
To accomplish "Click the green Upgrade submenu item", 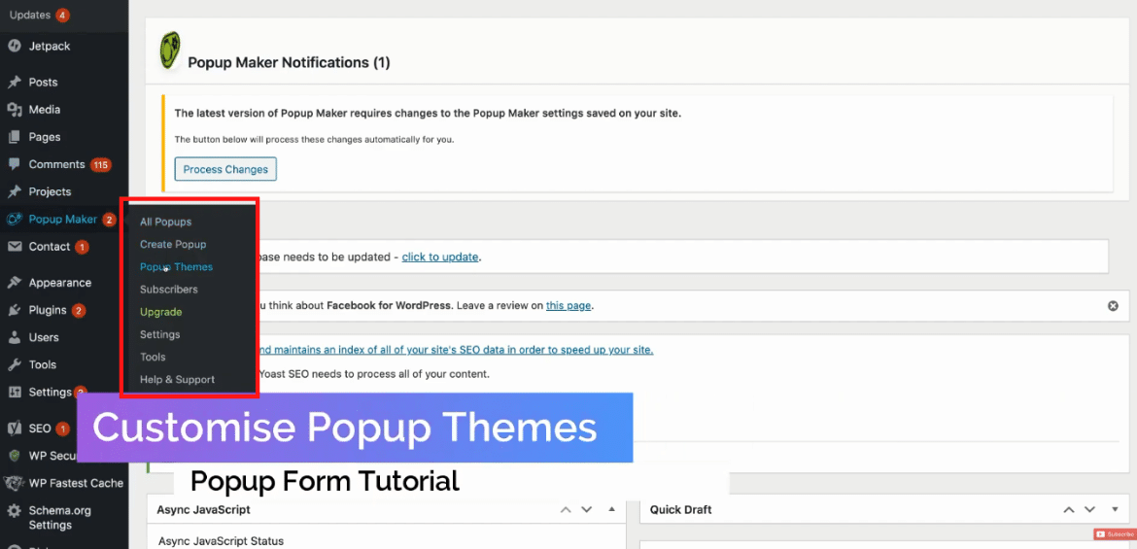I will (x=161, y=312).
